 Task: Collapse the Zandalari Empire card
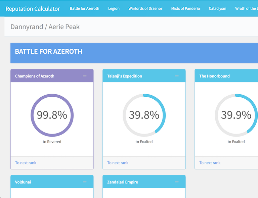click(x=177, y=182)
